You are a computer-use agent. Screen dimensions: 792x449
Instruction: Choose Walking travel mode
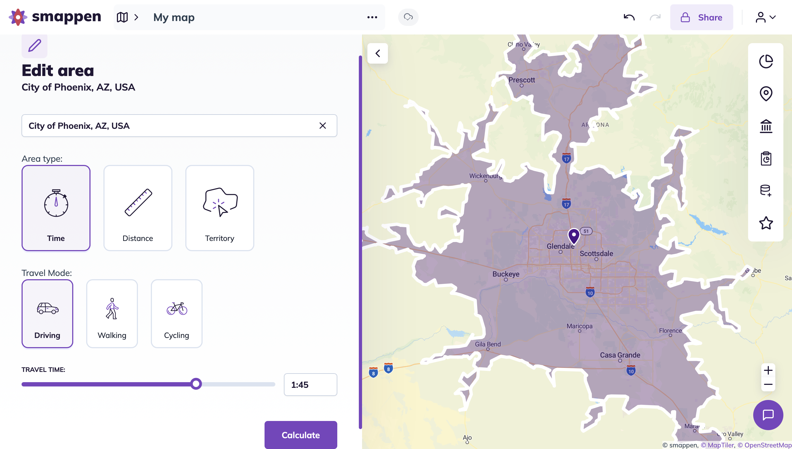(112, 314)
